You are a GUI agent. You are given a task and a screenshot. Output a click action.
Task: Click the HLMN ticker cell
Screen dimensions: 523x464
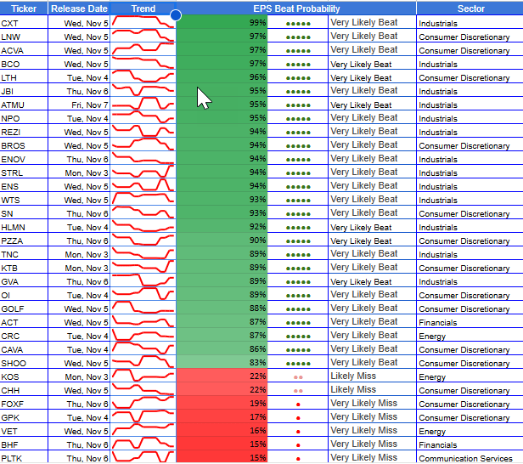[x=24, y=228]
